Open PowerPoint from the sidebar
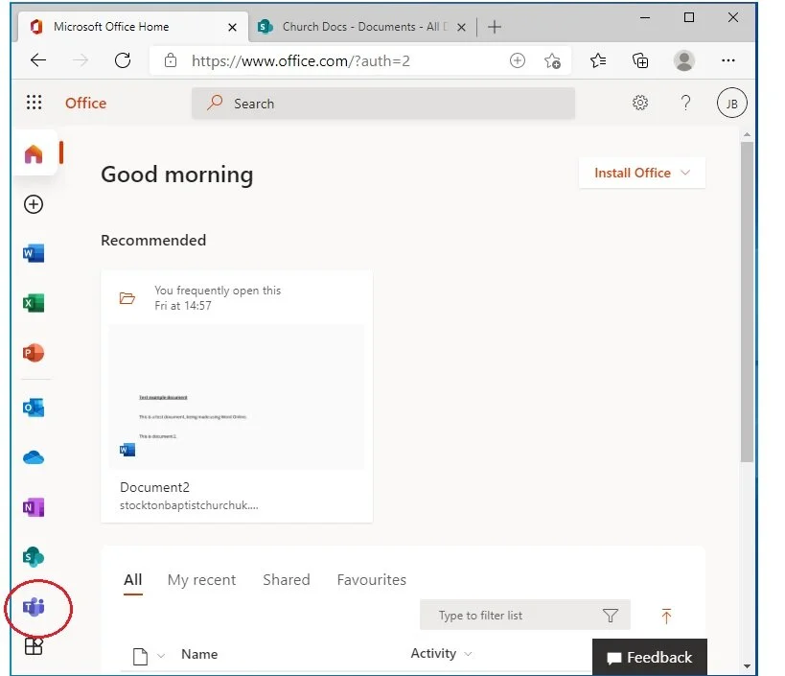 pyautogui.click(x=34, y=353)
